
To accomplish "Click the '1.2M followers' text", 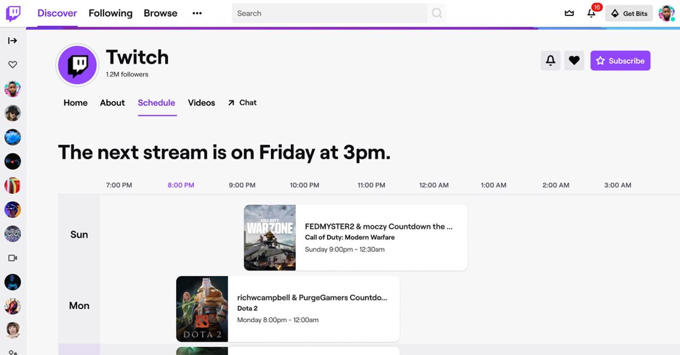I will 127,75.
